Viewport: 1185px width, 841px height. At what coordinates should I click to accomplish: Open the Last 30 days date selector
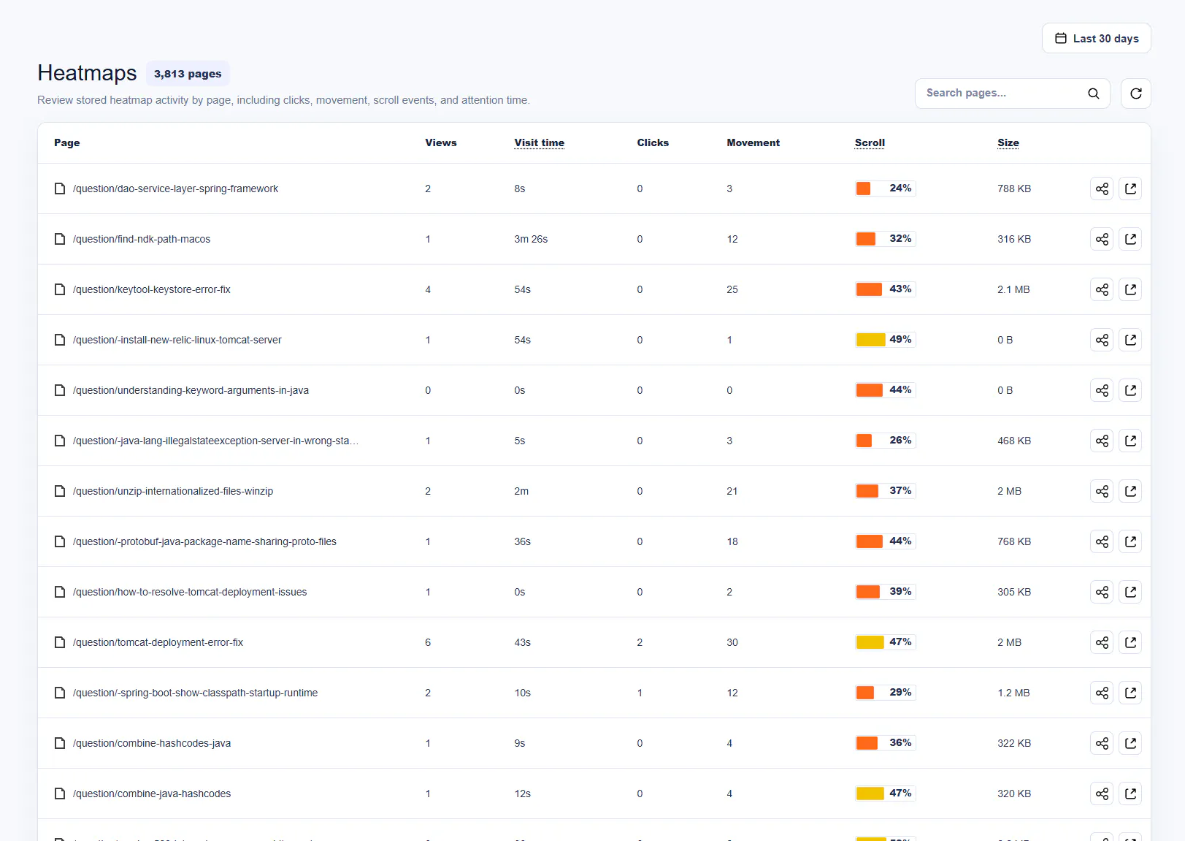(1096, 38)
